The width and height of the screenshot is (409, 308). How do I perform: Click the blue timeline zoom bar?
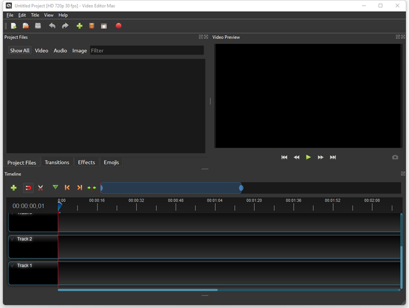pyautogui.click(x=171, y=188)
